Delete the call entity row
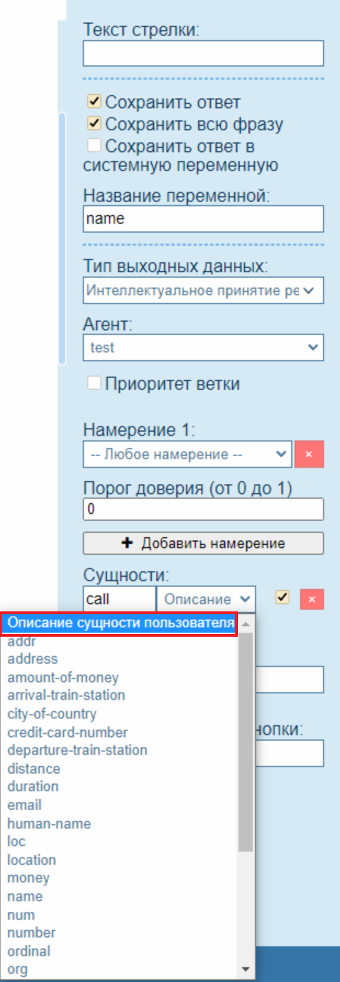 tap(311, 599)
